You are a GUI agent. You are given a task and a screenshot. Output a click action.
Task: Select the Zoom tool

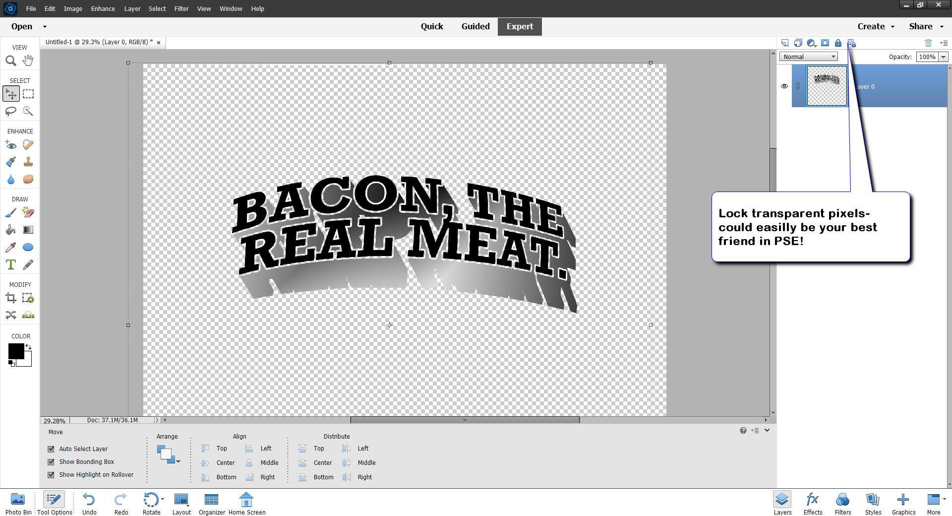pos(10,61)
